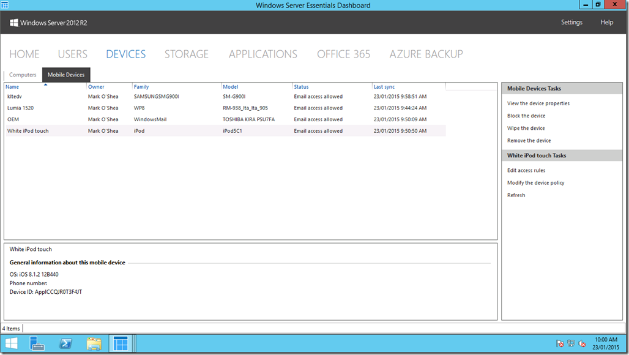Image resolution: width=629 pixels, height=355 pixels.
Task: Select the kltedv device row
Action: (x=225, y=97)
